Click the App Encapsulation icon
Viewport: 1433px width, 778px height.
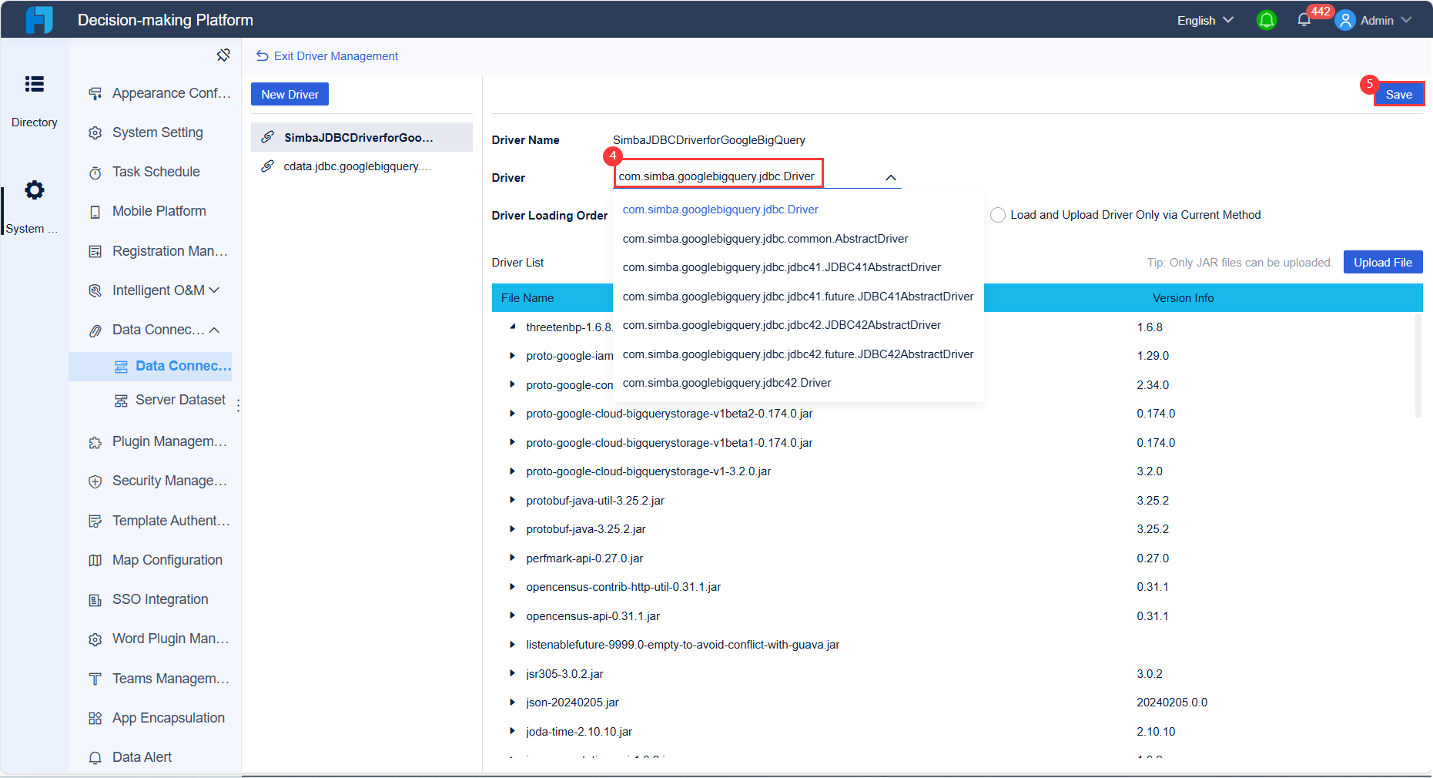click(95, 718)
